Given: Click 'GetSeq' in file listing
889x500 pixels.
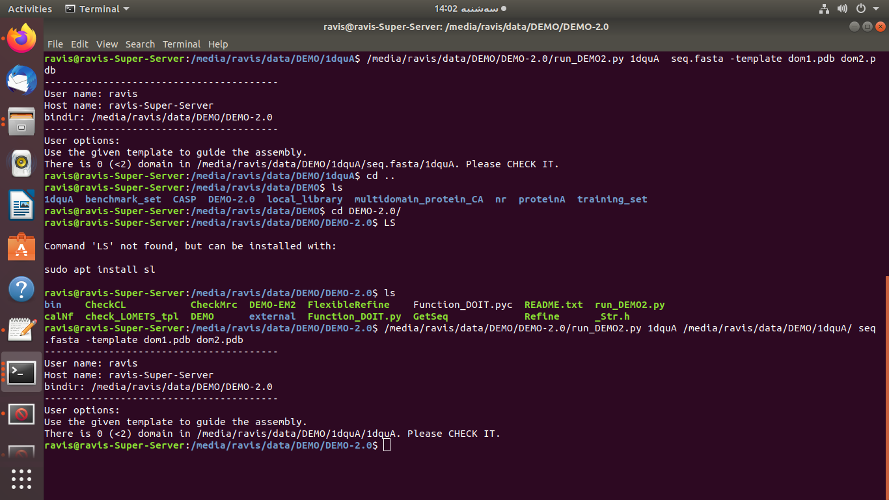Looking at the screenshot, I should coord(431,316).
